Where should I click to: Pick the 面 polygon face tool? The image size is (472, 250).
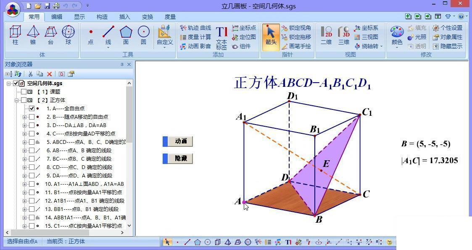tap(126, 35)
